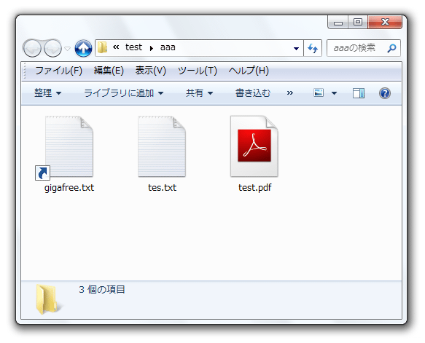Viewport: 425px width, 343px height.
Task: Click the search magnifier icon
Action: (391, 48)
